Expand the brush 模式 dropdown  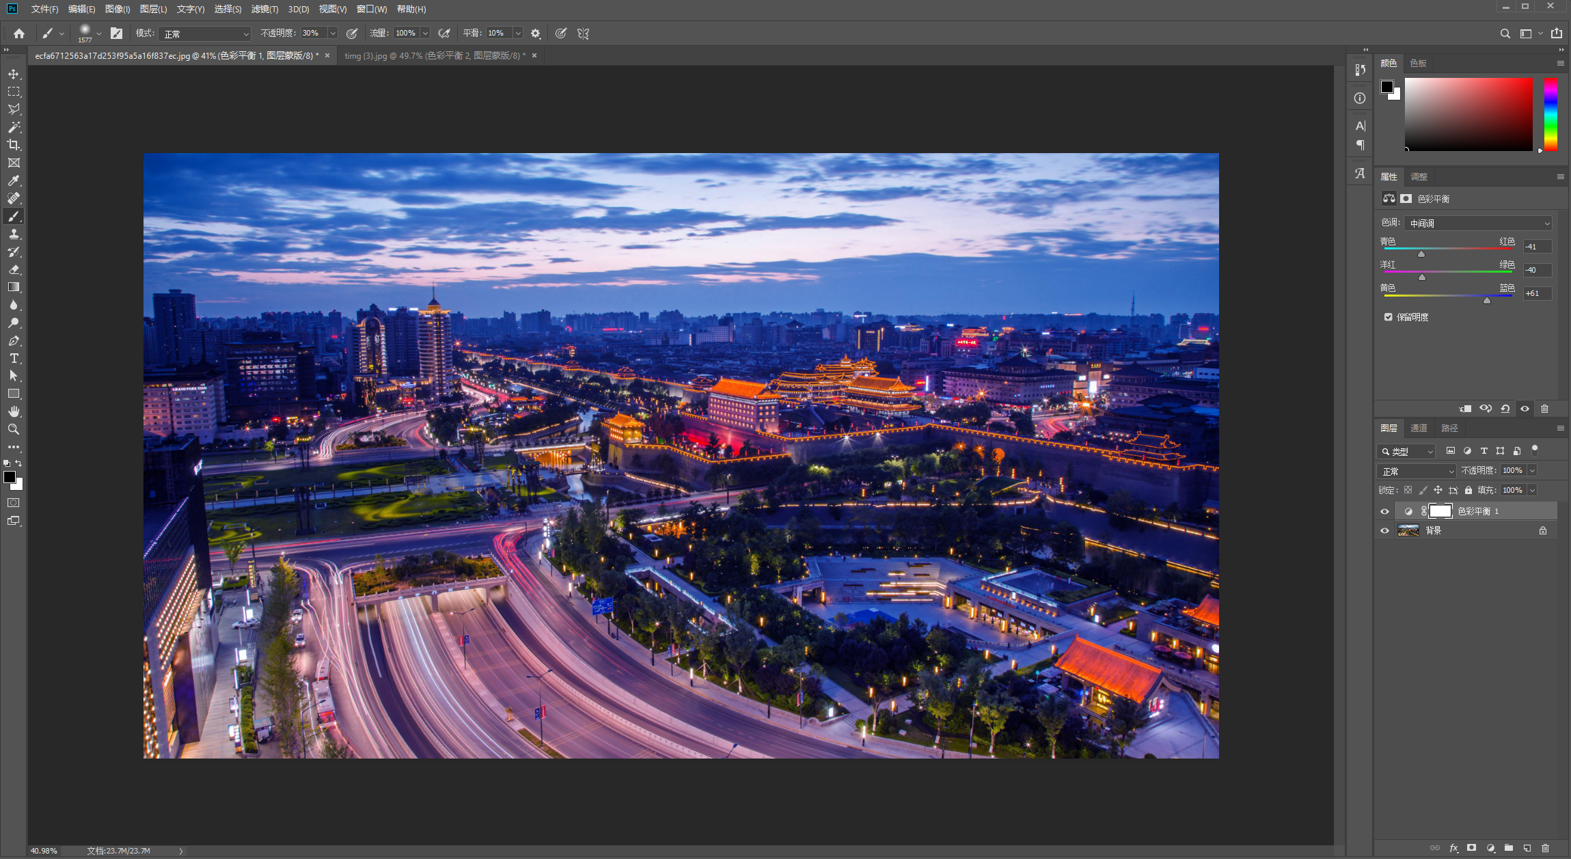pos(206,33)
